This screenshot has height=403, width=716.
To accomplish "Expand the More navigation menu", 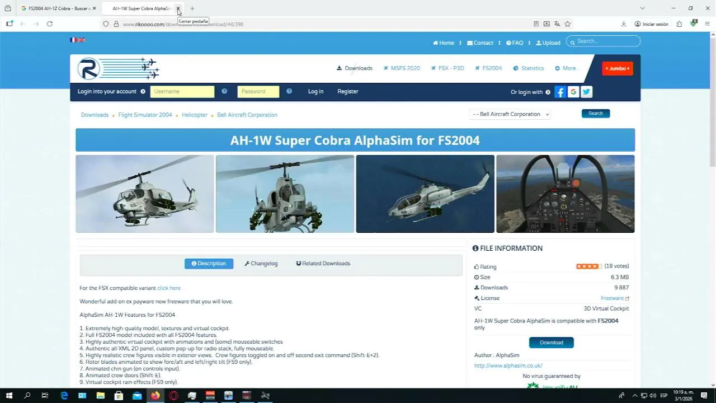I will coord(565,68).
